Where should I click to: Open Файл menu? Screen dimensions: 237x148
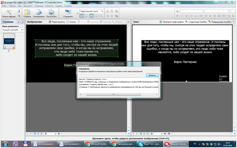point(4,6)
